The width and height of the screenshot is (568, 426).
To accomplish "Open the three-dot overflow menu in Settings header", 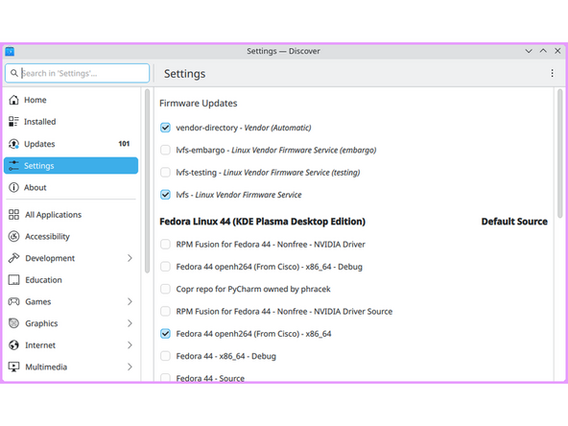I will 552,73.
